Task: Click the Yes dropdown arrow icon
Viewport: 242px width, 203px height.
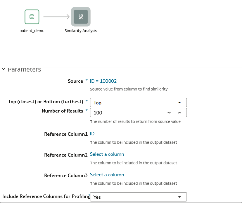Action: (x=180, y=197)
